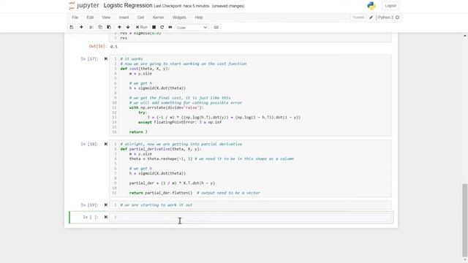Click the Python logo icon
468x263 pixels.
tap(371, 6)
